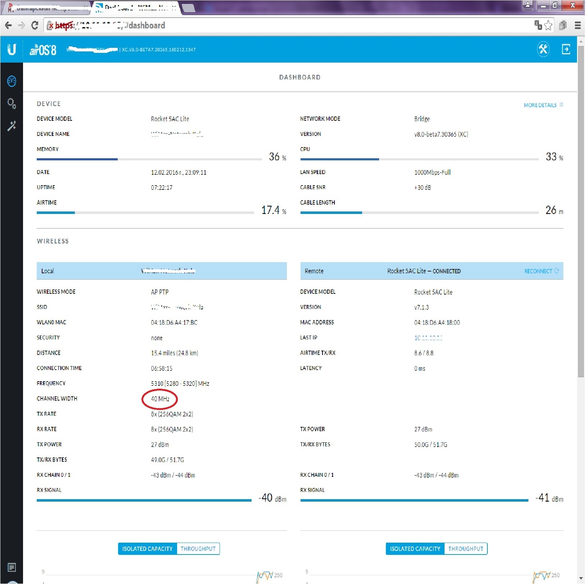Switch to remote Throughput graph tab

465,549
